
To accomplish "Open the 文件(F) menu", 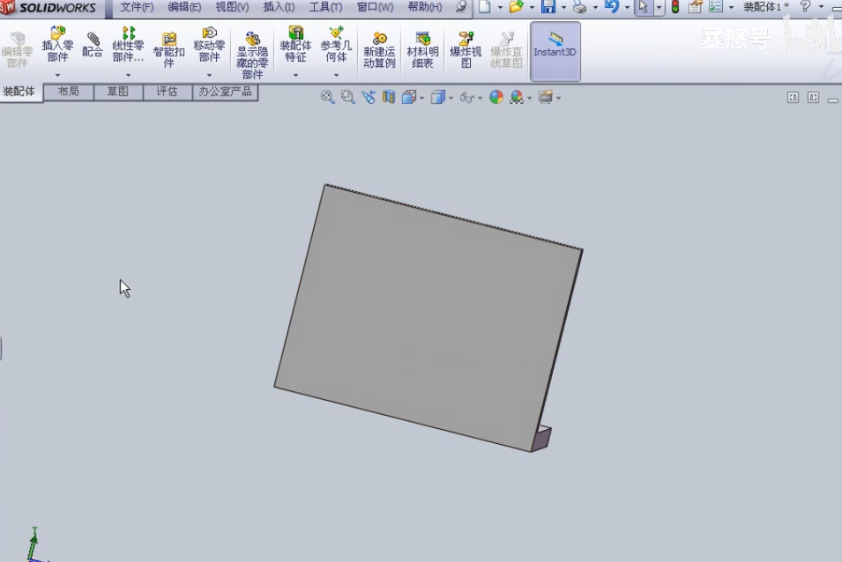I will pyautogui.click(x=137, y=7).
